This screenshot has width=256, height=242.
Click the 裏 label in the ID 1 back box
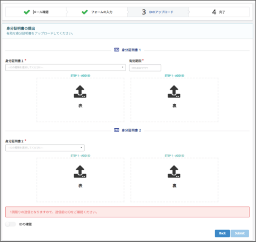coord(174,106)
